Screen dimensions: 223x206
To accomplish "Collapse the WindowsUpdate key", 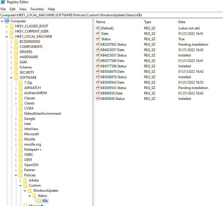I will (25, 191).
